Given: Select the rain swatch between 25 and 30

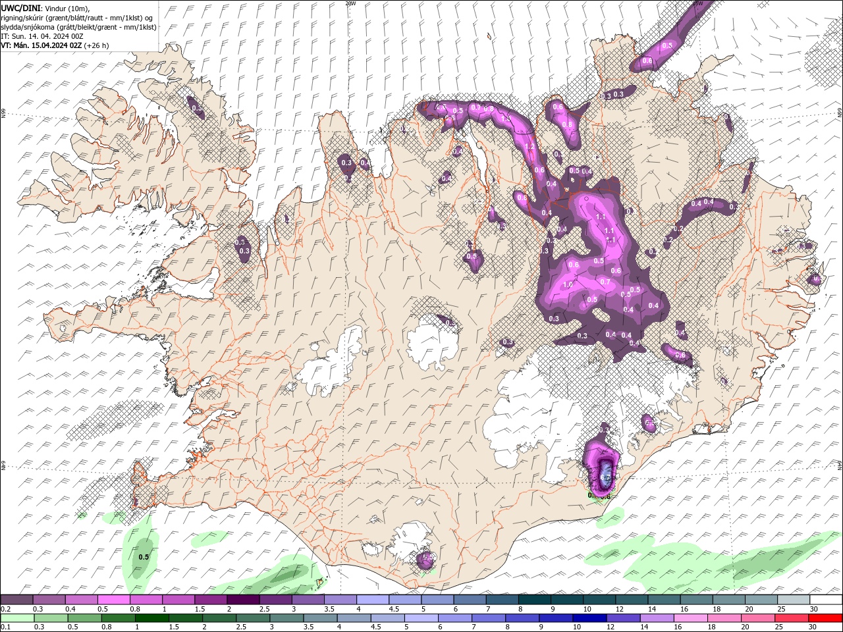Looking at the screenshot, I should tap(792, 618).
